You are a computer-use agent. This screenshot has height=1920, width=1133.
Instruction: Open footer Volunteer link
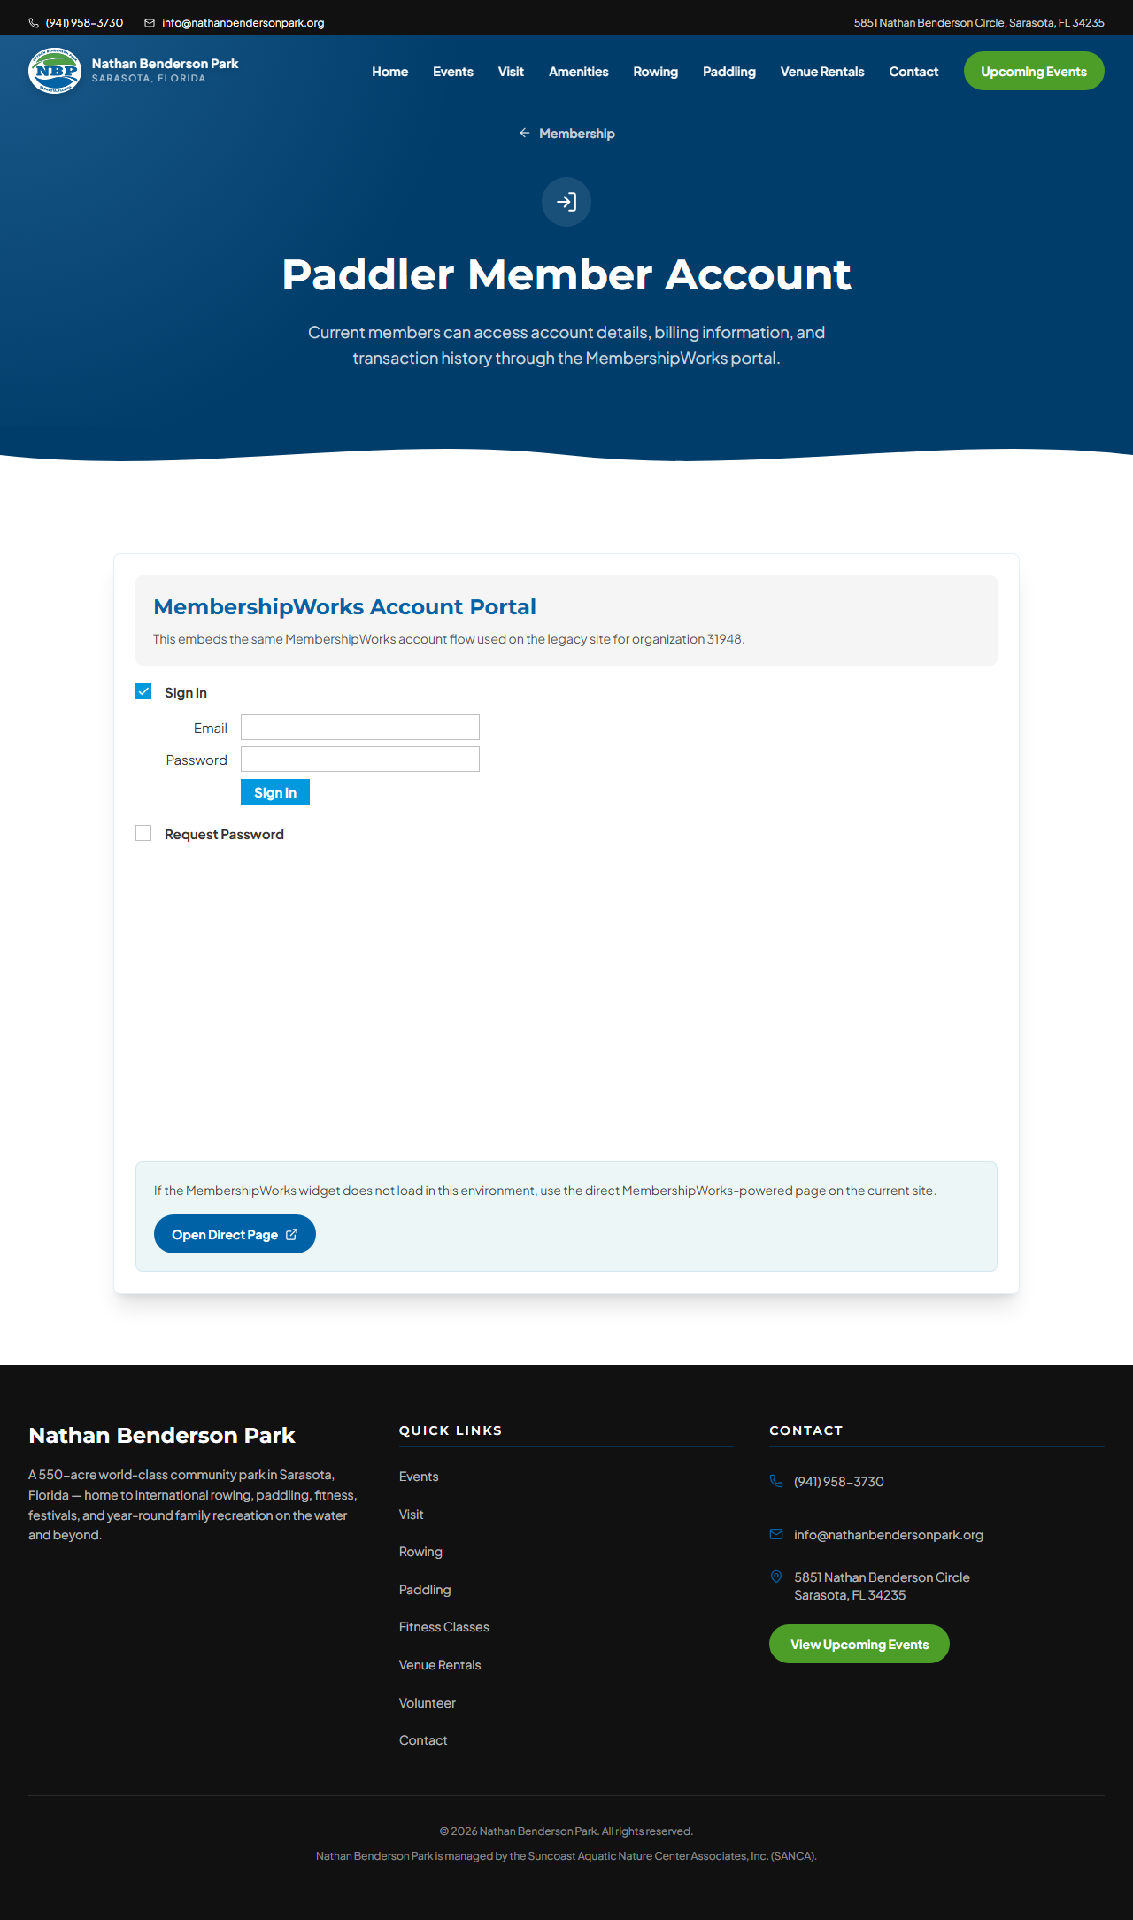tap(428, 1703)
